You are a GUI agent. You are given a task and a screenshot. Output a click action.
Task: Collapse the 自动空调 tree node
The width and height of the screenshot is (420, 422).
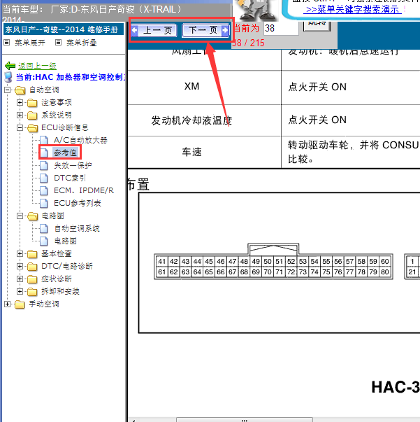click(x=7, y=90)
